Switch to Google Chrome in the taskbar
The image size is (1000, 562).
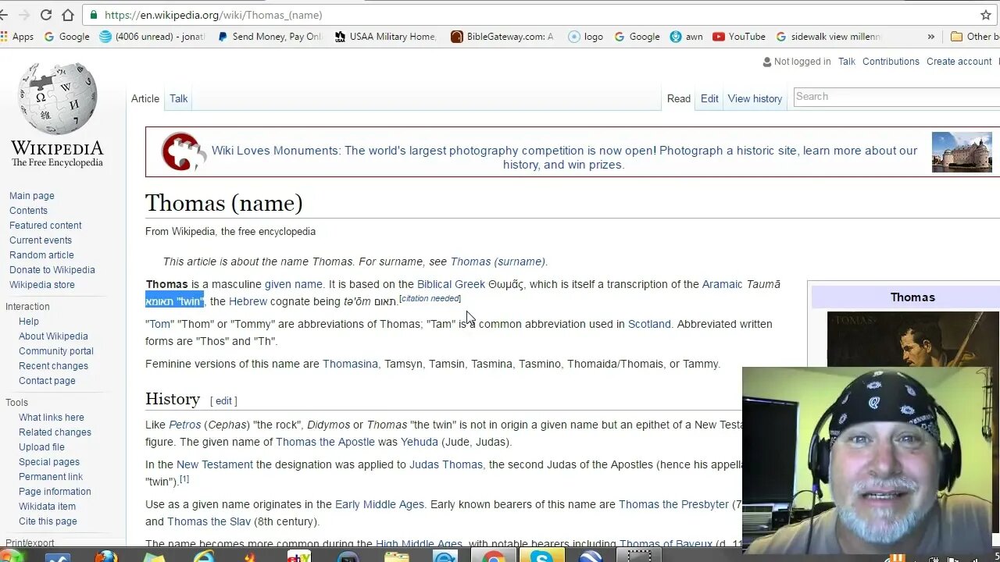click(493, 557)
